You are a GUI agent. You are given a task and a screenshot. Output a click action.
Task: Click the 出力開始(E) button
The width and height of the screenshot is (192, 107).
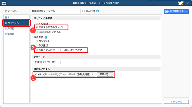[x=176, y=11]
